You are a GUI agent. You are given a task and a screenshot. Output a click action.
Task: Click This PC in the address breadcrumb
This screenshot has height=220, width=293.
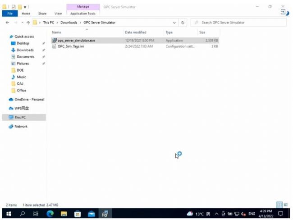tap(48, 23)
